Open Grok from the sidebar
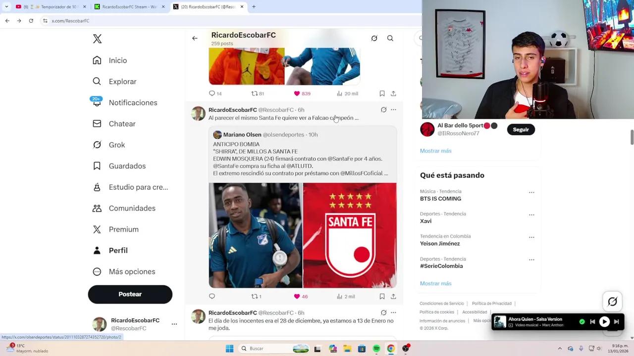This screenshot has width=634, height=356. (109, 145)
